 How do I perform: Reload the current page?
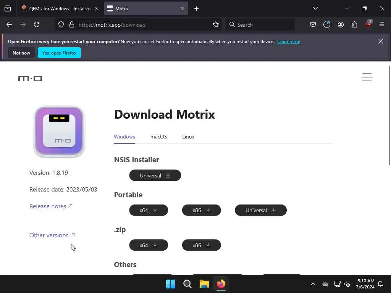[37, 25]
